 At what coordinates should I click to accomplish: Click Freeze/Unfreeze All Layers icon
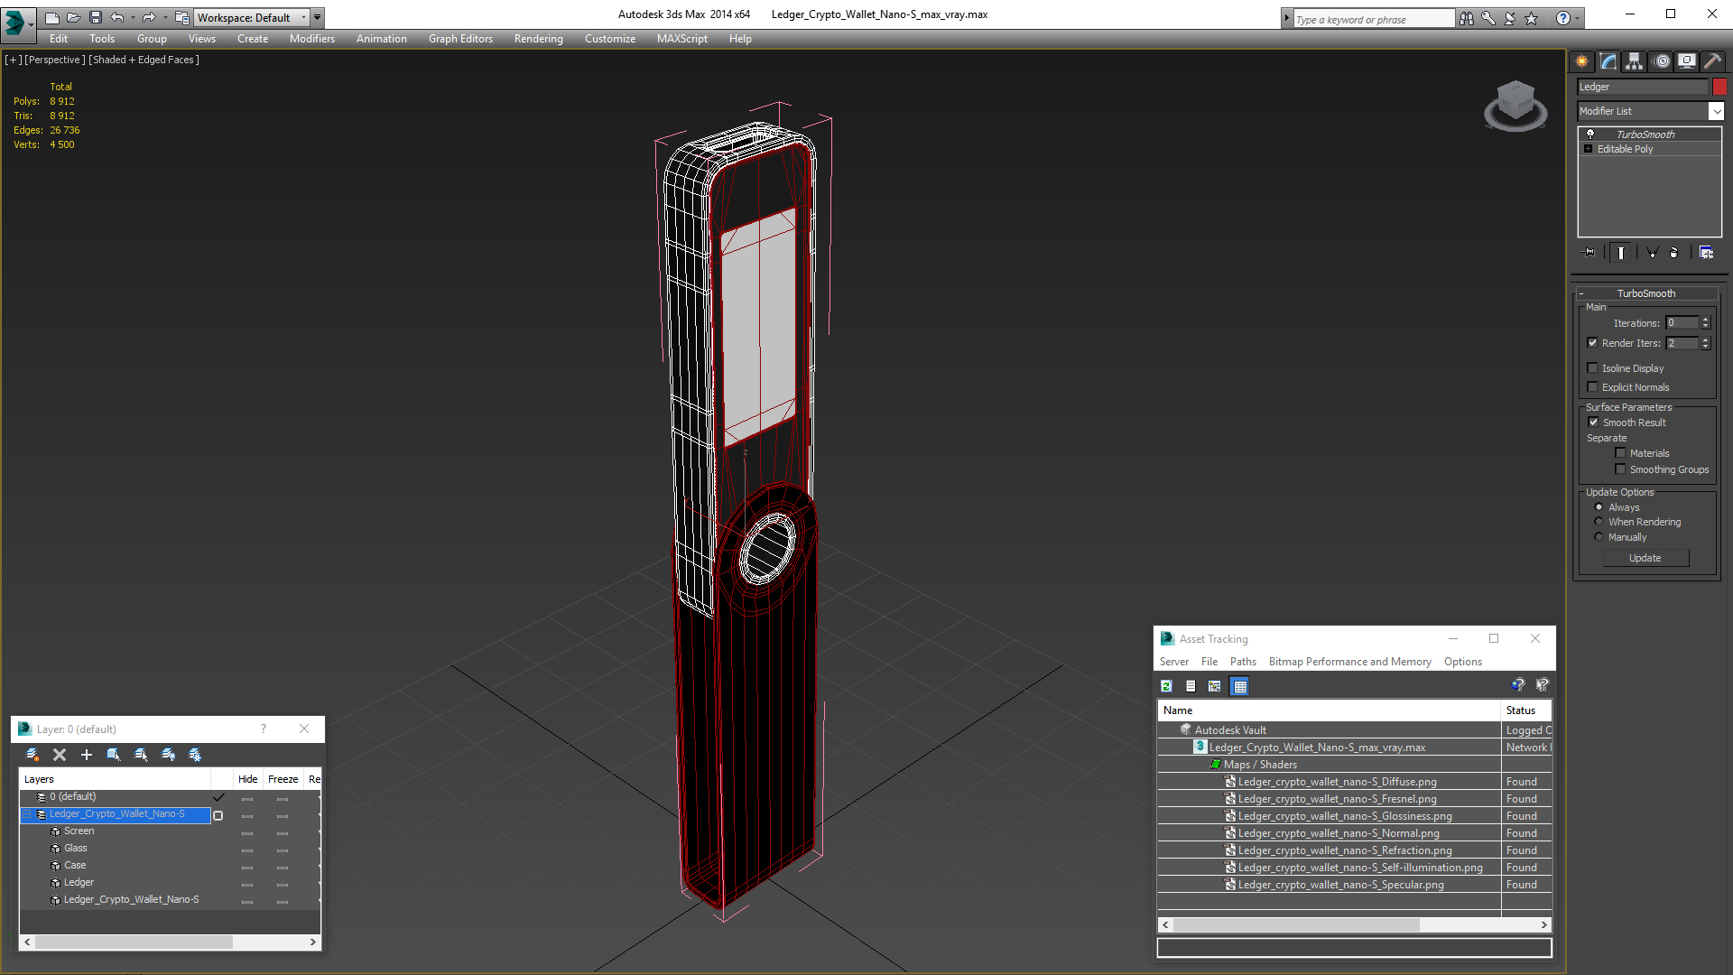(195, 755)
